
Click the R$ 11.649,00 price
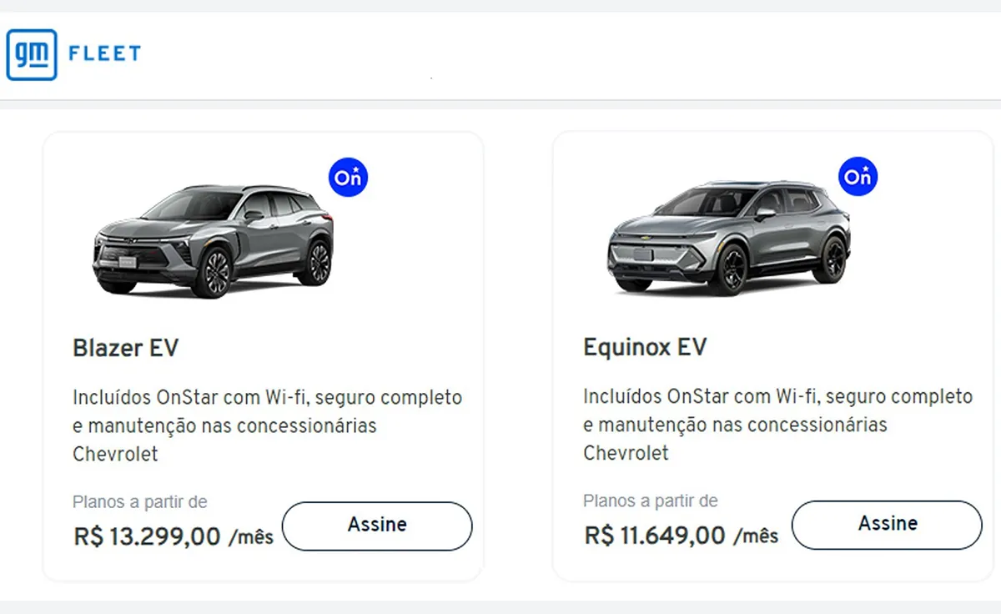(655, 535)
